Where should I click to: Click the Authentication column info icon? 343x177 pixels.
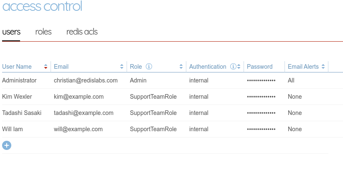point(234,67)
